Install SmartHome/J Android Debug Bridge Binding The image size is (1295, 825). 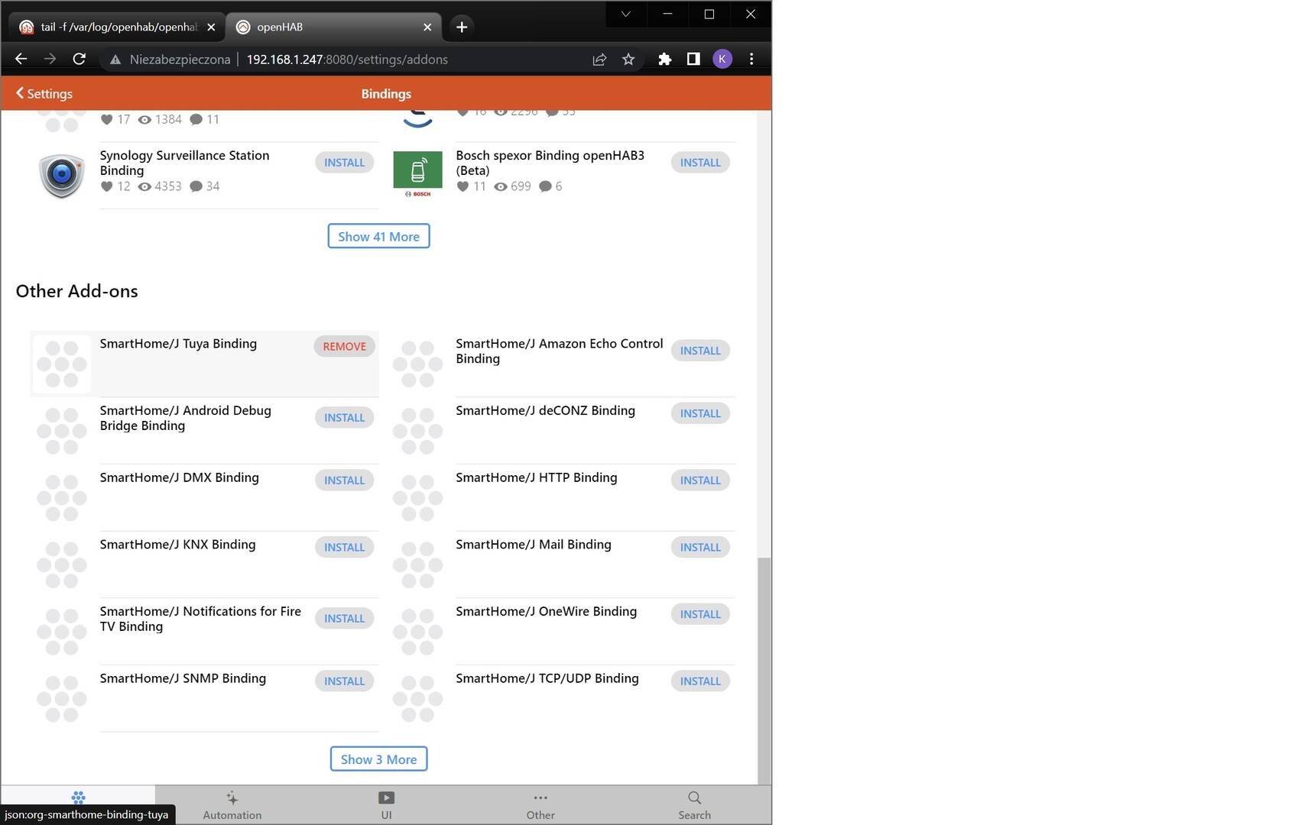(x=344, y=417)
